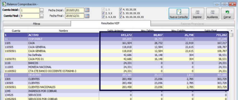Select the CLIENTES NACIONALES row
This screenshot has height=100, width=238.
tap(116, 87)
